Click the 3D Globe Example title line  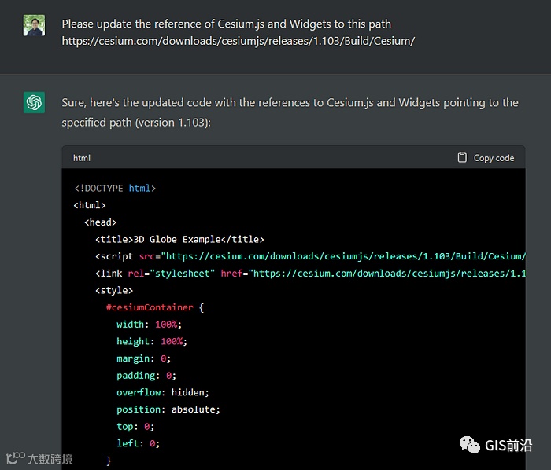coord(179,240)
